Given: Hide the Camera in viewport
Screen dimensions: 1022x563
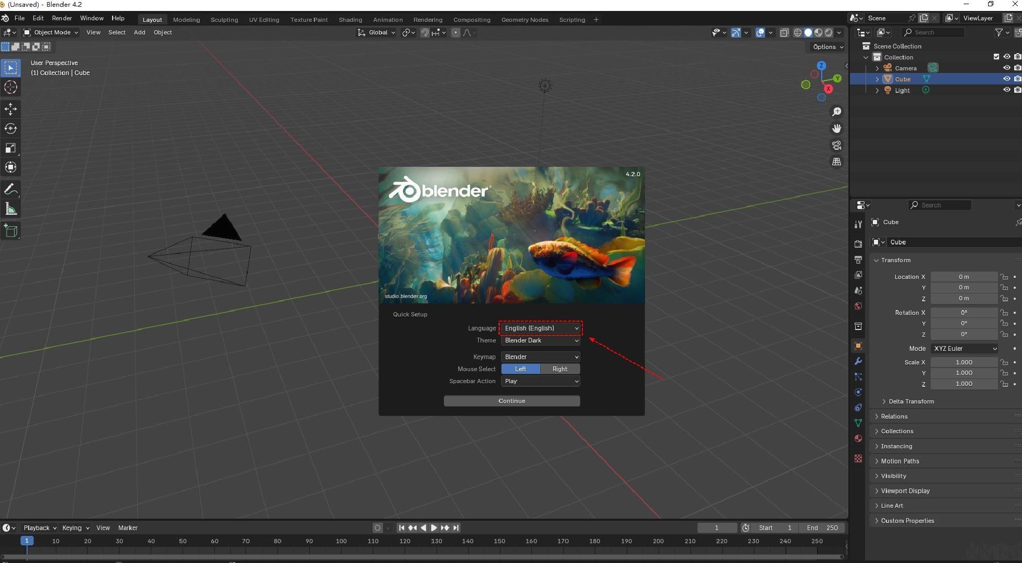Looking at the screenshot, I should pyautogui.click(x=1006, y=68).
